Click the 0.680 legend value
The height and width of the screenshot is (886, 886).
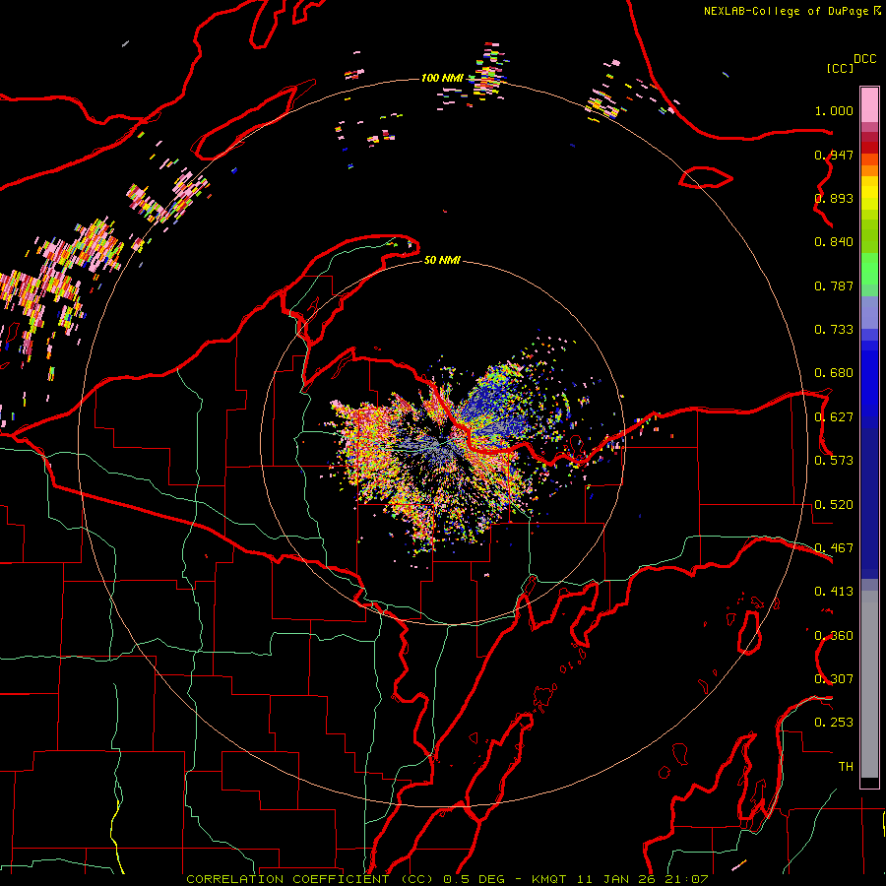click(x=834, y=373)
